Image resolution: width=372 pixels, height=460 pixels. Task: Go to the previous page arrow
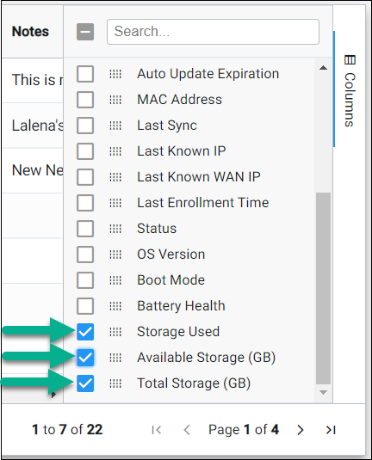click(187, 430)
